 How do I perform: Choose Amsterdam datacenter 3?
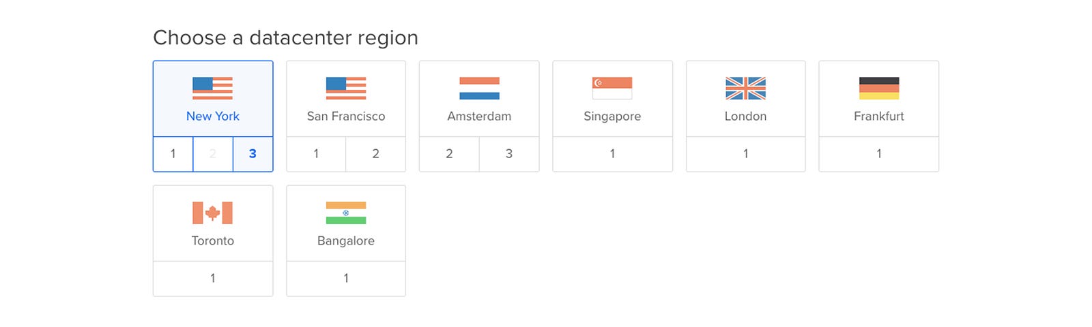coord(508,154)
